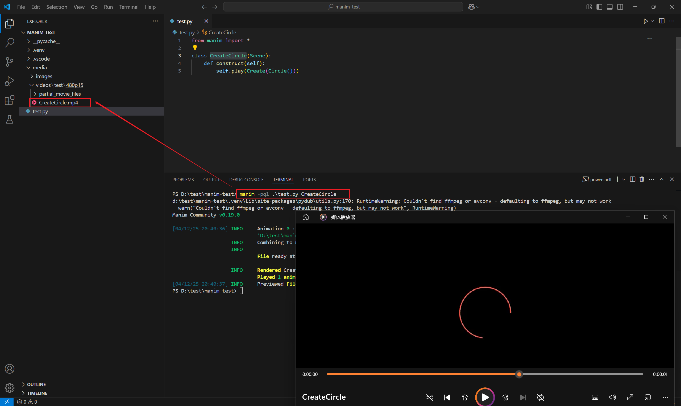Viewport: 681px width, 406px height.
Task: Kill terminal with trash icon
Action: click(x=642, y=179)
